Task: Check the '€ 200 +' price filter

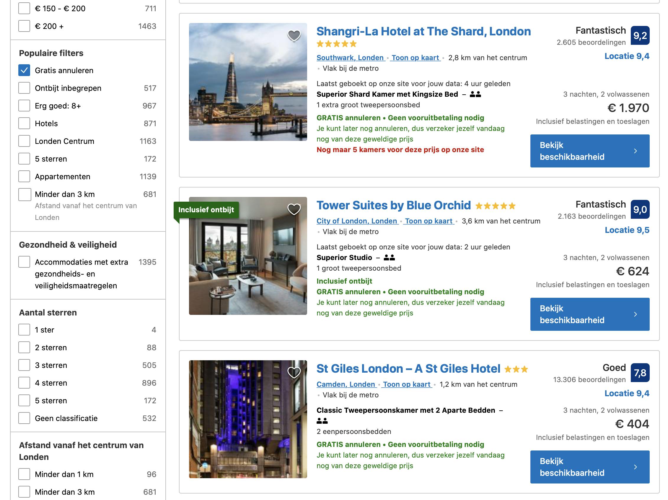Action: [24, 26]
